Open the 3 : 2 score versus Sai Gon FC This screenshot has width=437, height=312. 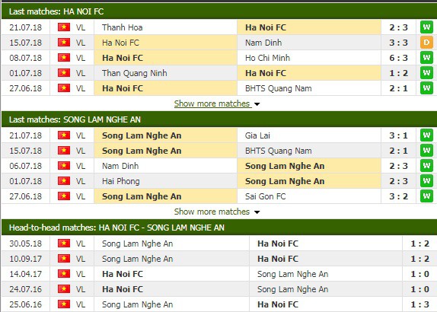pos(398,196)
